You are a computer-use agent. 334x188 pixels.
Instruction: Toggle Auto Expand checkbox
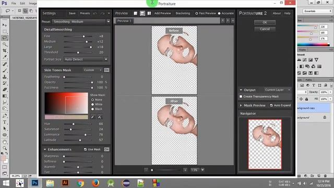click(271, 105)
